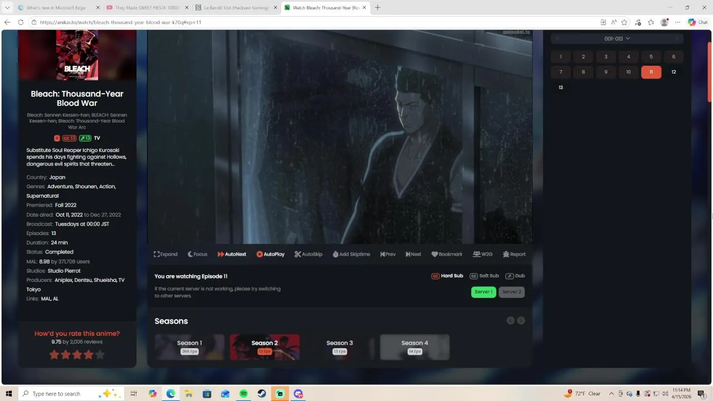Select highlighted episode 11

tap(651, 72)
